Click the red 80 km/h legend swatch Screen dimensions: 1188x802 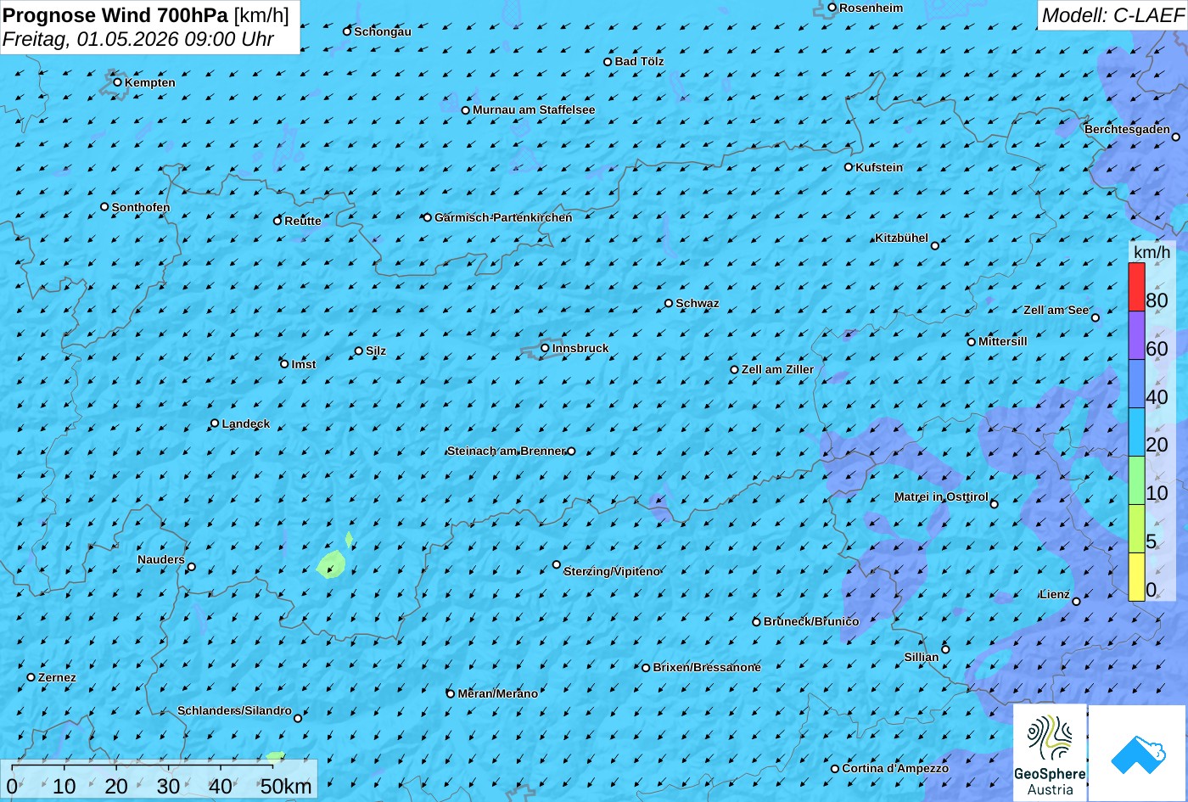pyautogui.click(x=1136, y=287)
